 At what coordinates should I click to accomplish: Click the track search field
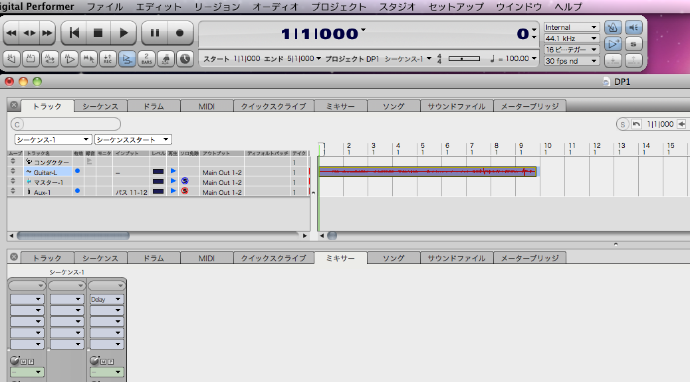coord(66,124)
